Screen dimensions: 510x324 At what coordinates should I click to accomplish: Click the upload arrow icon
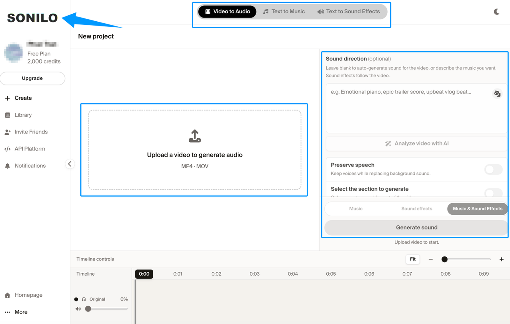click(195, 136)
